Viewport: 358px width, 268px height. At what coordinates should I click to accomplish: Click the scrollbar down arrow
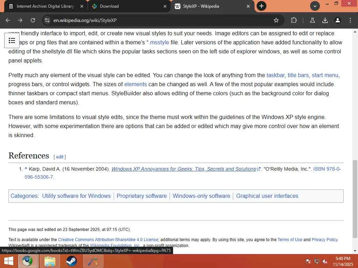click(355, 251)
